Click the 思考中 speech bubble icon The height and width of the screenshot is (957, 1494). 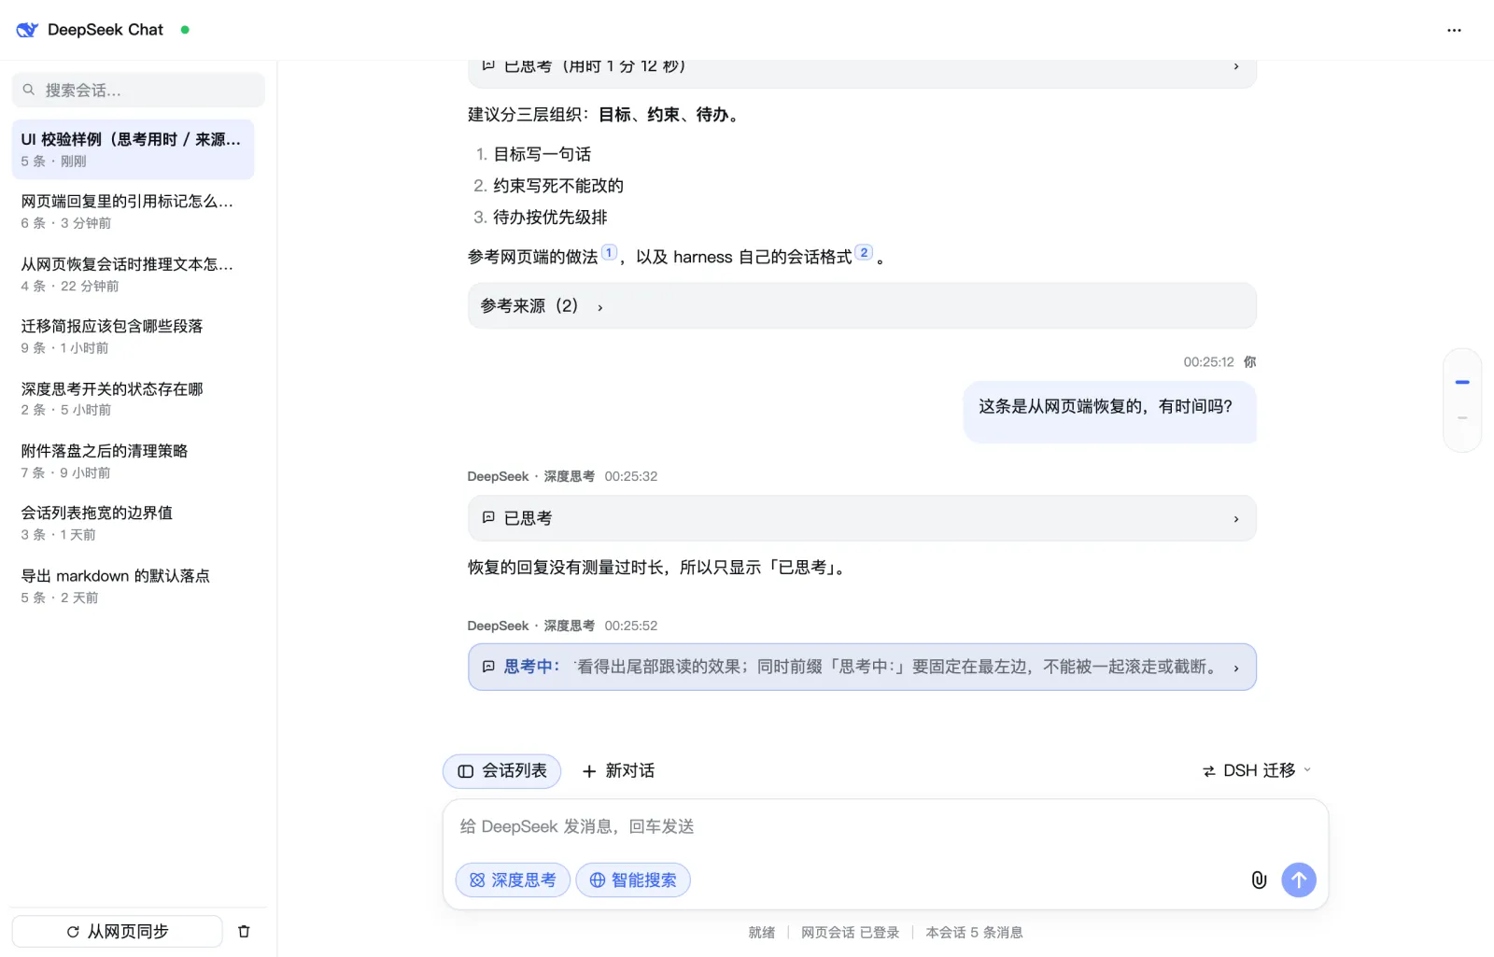pyautogui.click(x=488, y=667)
